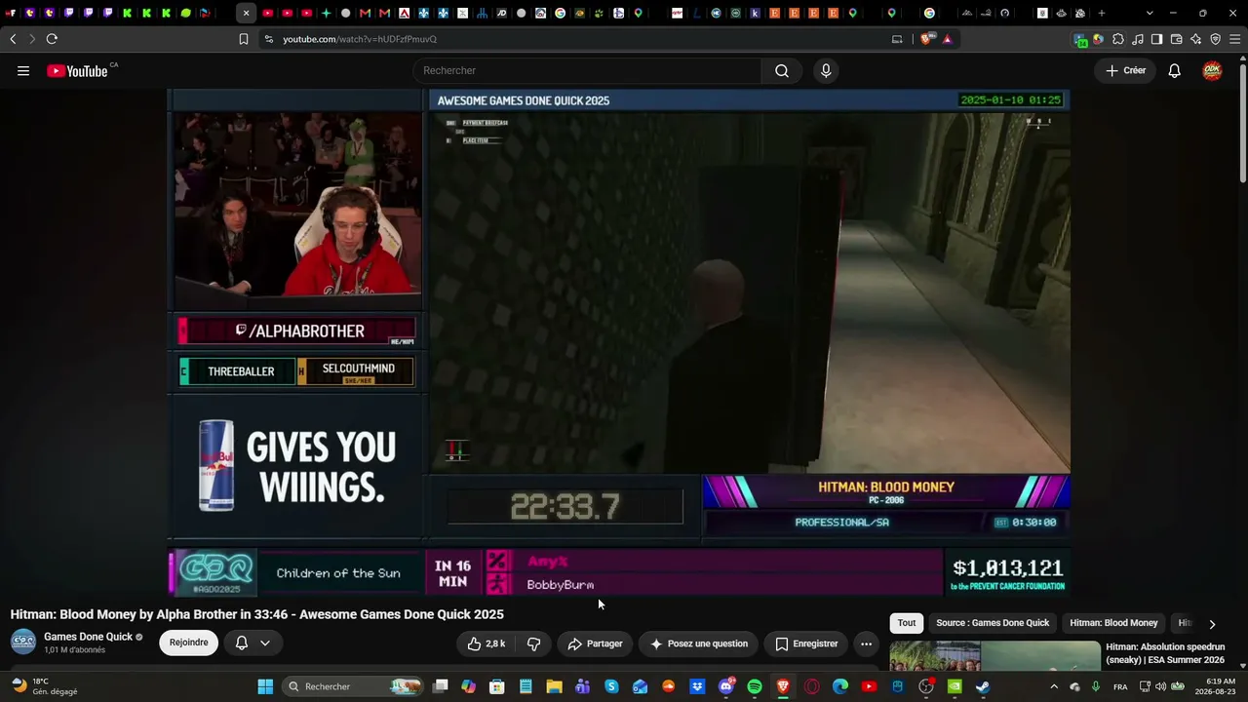Open a new browser tab
The width and height of the screenshot is (1248, 702).
[1102, 13]
